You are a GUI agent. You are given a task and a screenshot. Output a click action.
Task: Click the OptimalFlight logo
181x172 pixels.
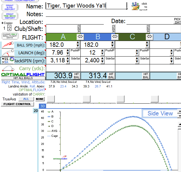tap(23, 74)
